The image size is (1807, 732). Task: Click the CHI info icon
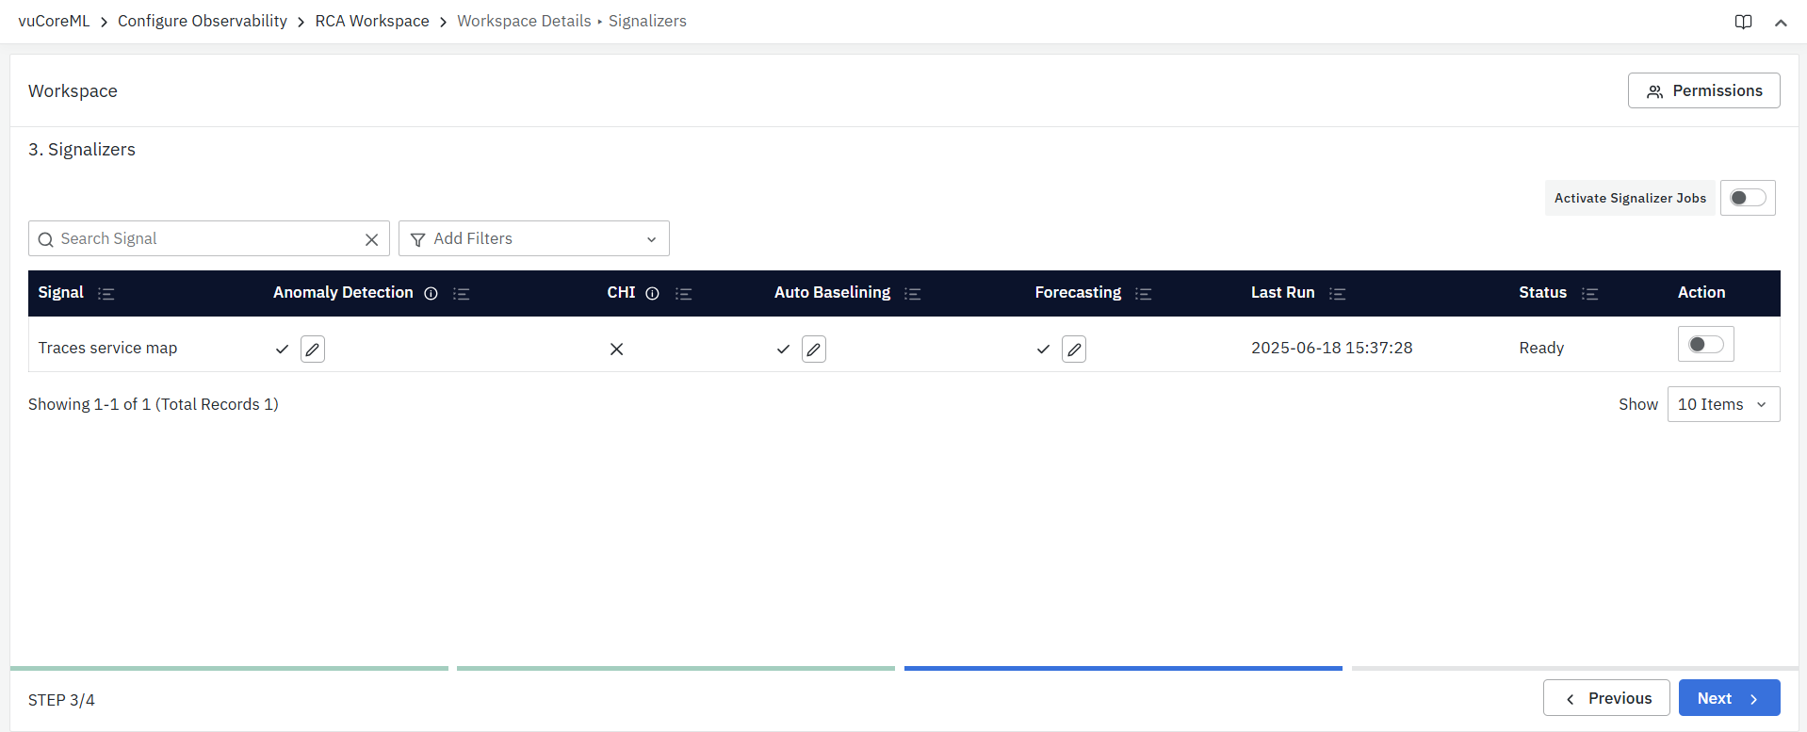click(x=652, y=293)
